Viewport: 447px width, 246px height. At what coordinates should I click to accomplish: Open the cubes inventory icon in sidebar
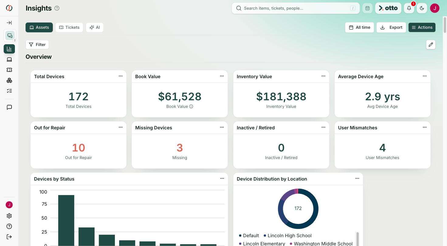pos(9,80)
